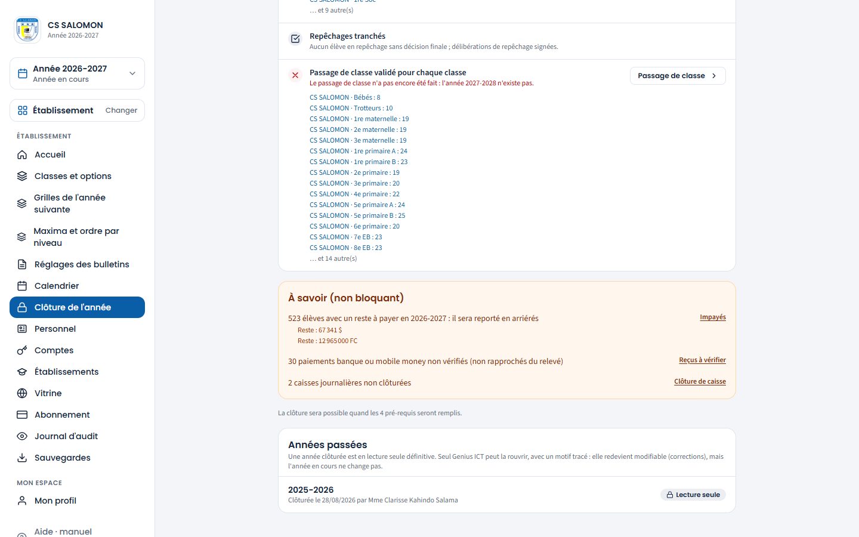Open Réglages des bulletins
Viewport: 859px width, 537px height.
(x=77, y=264)
